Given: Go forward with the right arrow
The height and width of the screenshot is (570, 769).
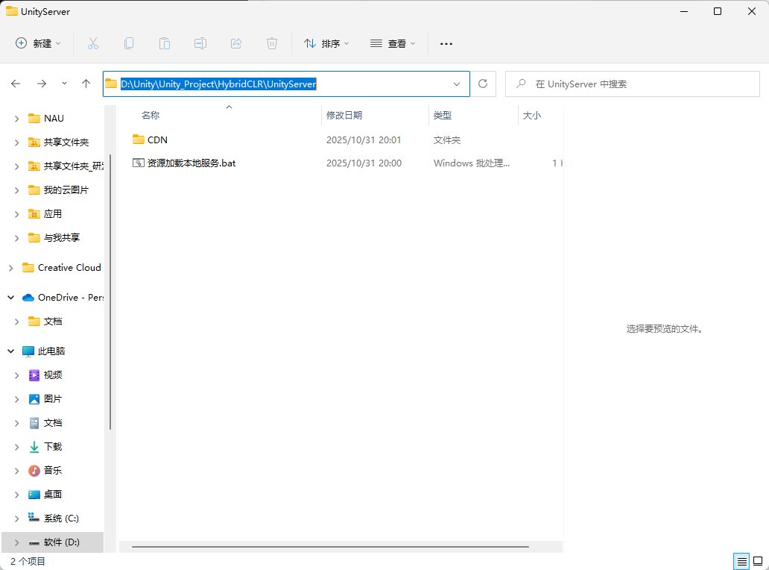Looking at the screenshot, I should (x=42, y=84).
